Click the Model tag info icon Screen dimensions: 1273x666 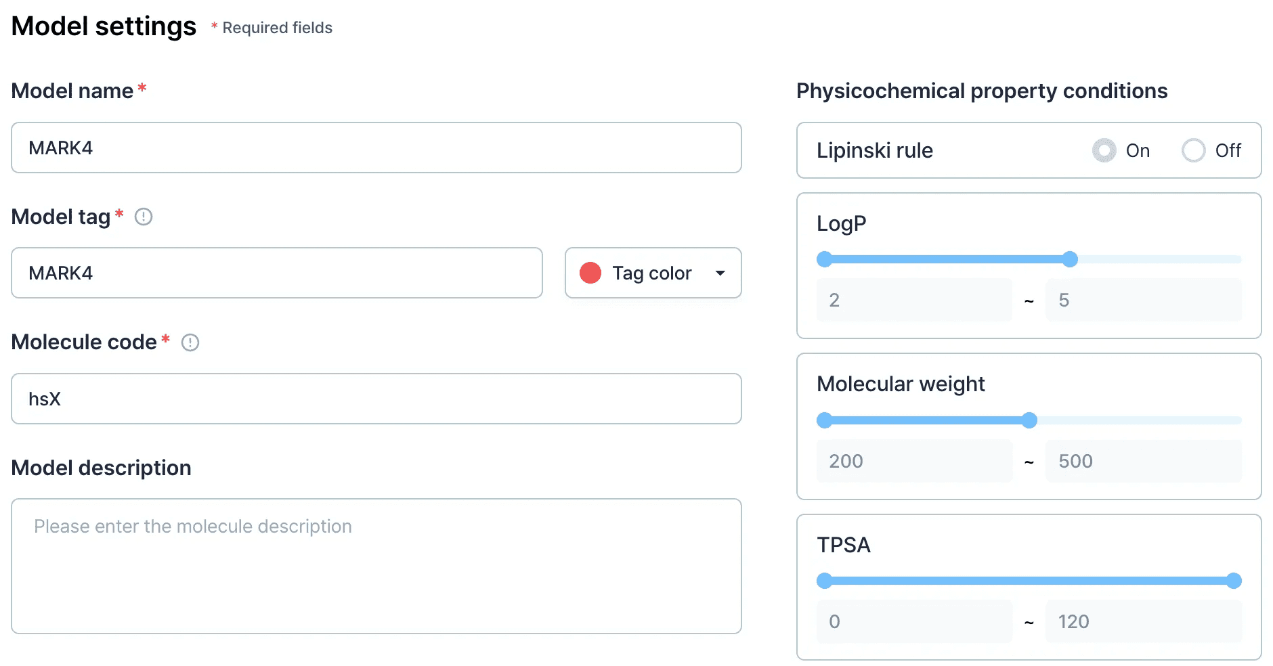144,217
